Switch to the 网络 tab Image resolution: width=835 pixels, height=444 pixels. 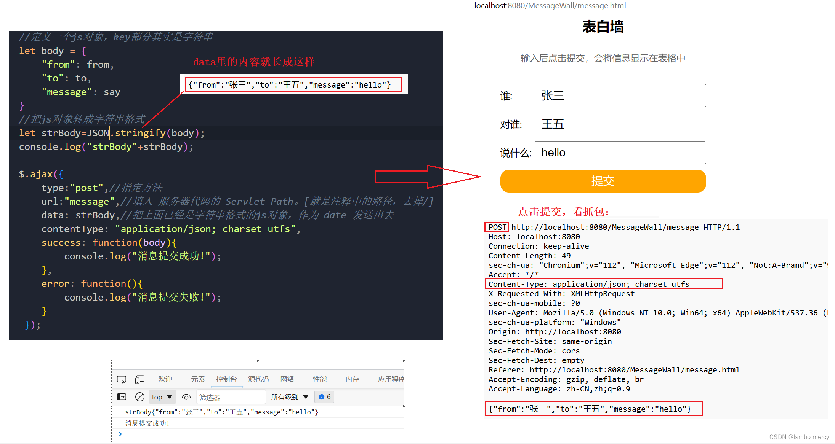point(287,379)
